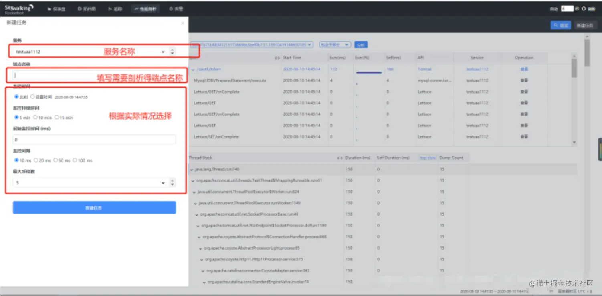The image size is (602, 296).
Task: Click the page vertical scrollbar on right
Action: [587, 52]
